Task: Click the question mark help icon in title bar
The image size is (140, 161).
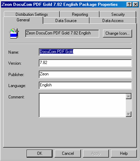Action: [129, 4]
